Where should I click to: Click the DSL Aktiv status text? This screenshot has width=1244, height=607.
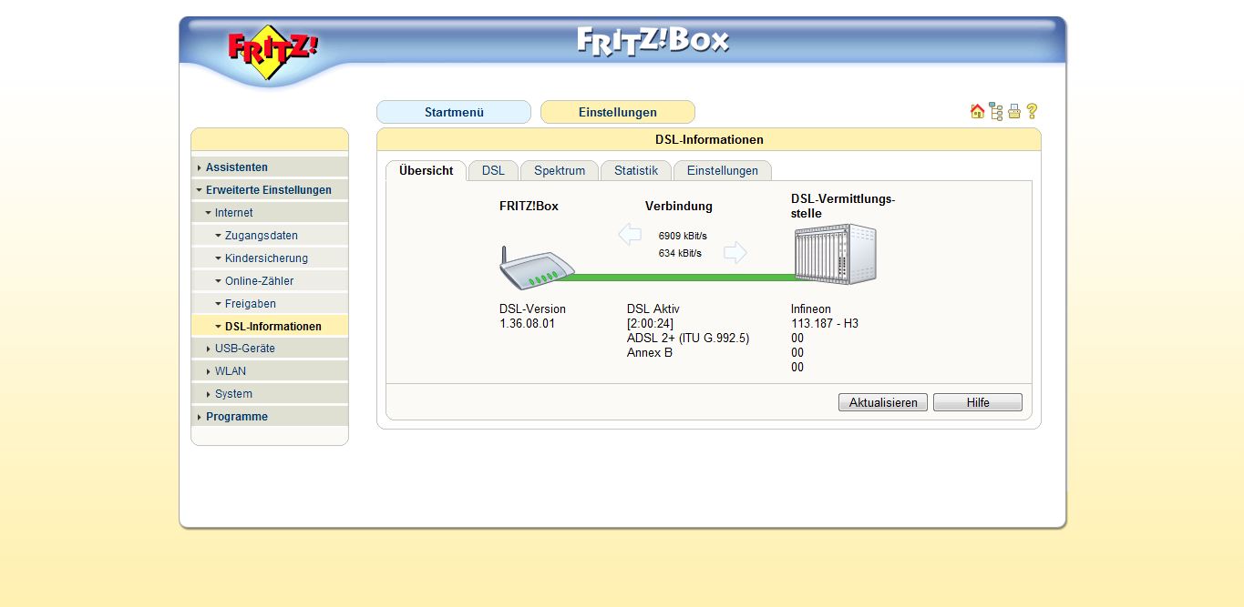click(653, 309)
